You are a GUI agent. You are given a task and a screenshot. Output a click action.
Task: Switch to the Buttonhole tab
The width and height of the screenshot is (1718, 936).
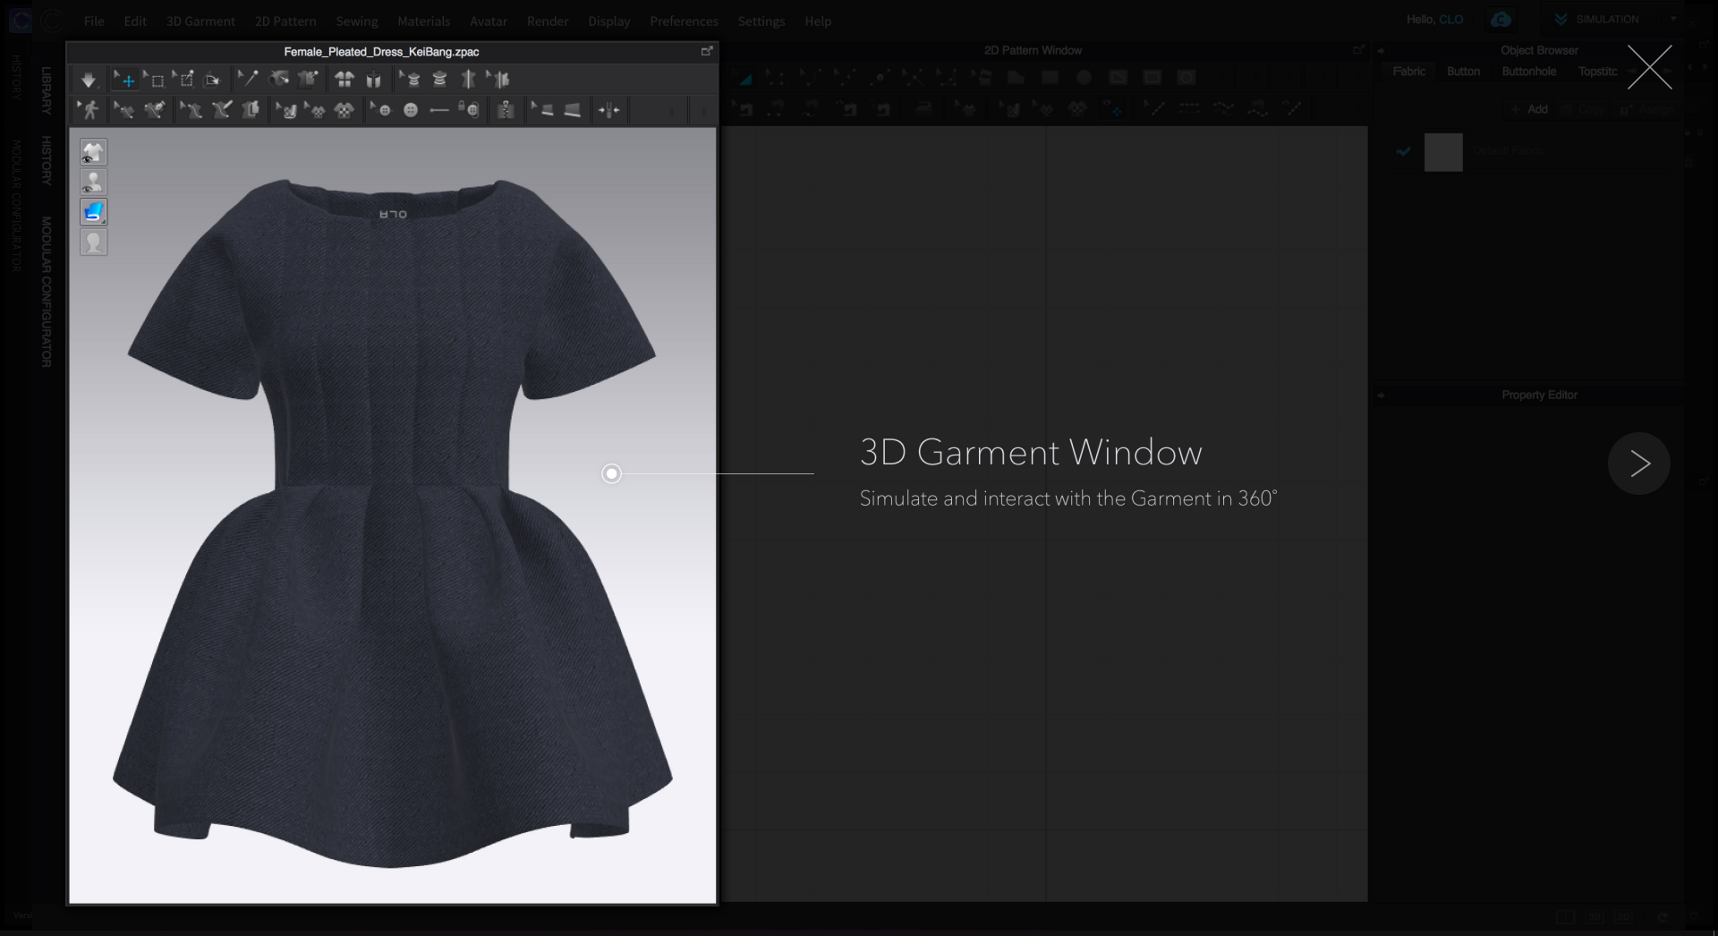click(x=1528, y=72)
